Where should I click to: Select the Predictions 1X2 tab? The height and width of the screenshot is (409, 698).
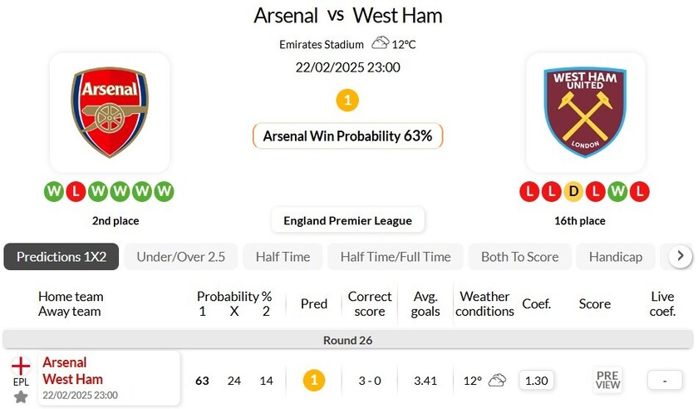61,257
